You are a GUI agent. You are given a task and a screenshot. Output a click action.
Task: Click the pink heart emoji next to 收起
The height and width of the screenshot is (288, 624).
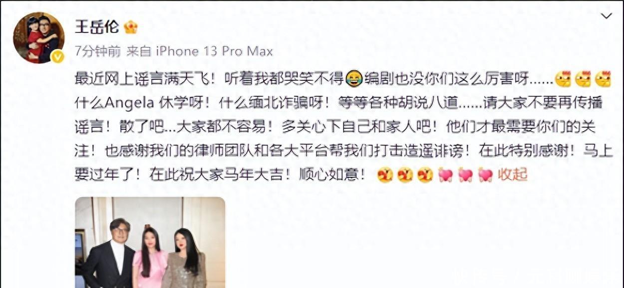tap(485, 175)
